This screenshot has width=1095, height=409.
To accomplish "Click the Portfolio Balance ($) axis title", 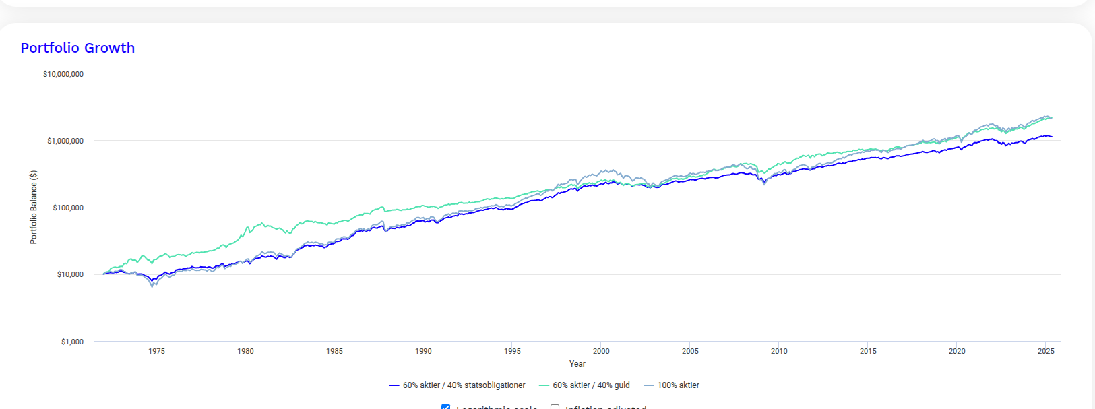I will [34, 207].
